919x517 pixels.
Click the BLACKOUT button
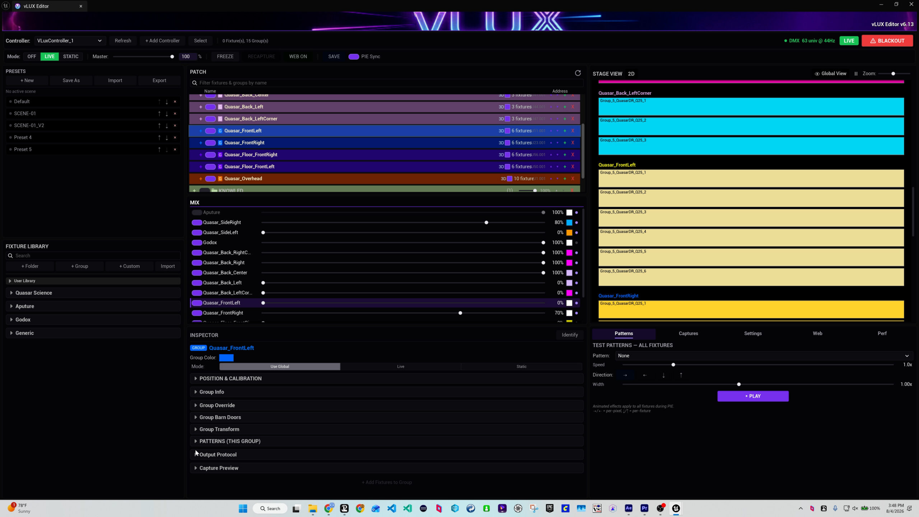[887, 41]
